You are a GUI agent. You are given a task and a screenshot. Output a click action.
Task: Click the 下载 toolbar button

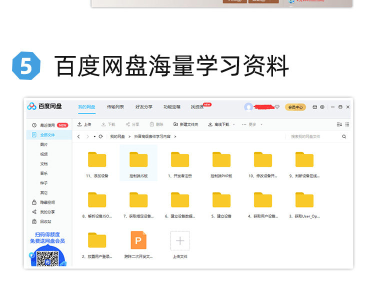point(108,124)
